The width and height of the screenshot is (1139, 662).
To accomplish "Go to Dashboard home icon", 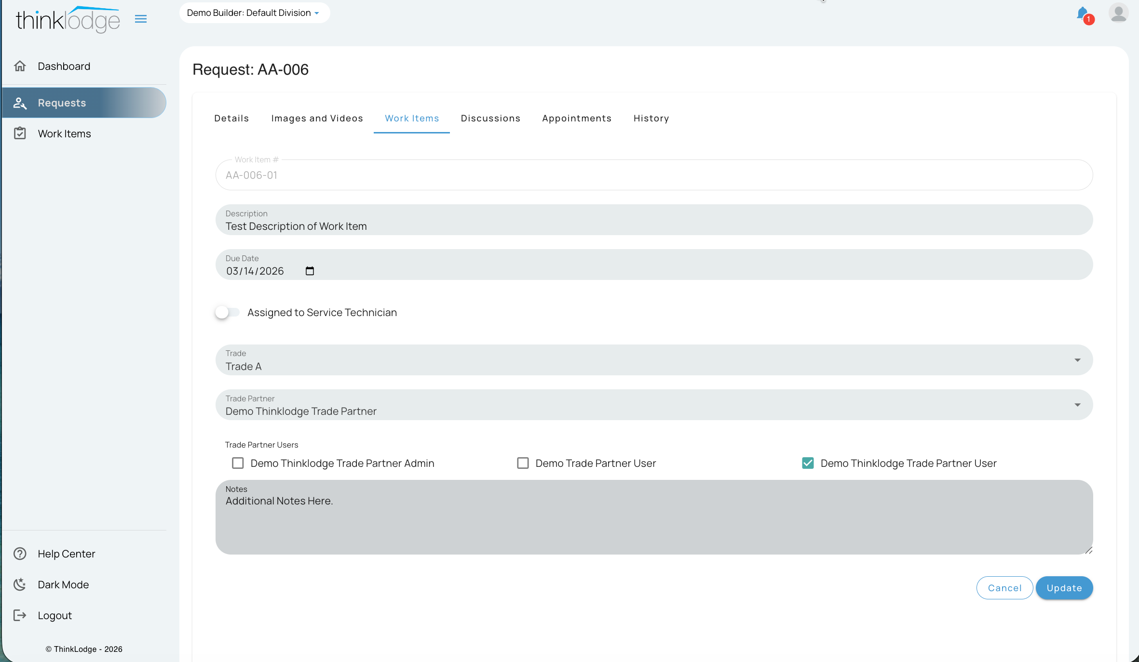I will click(20, 66).
